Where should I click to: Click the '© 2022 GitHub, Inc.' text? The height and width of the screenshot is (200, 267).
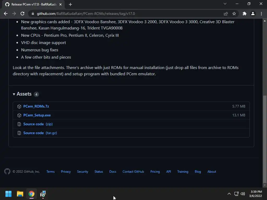(26, 172)
